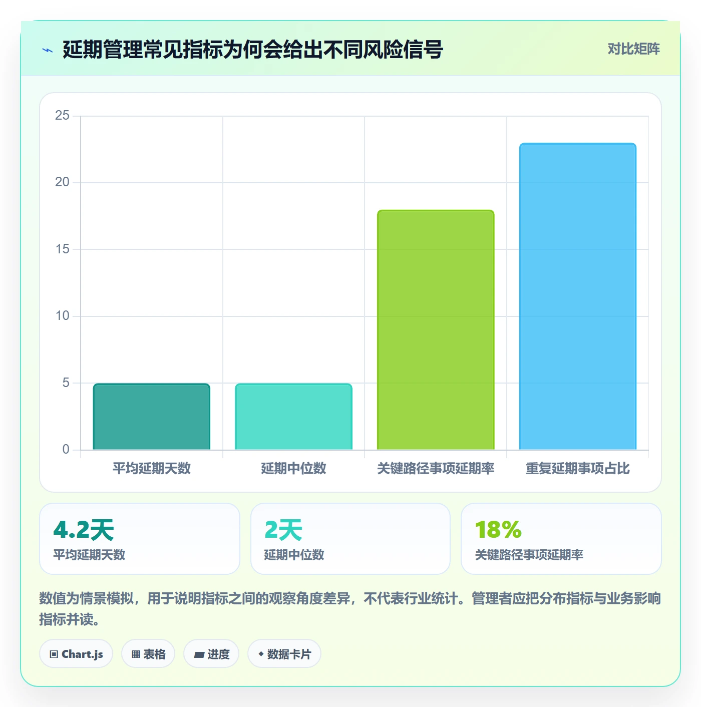The height and width of the screenshot is (707, 701).
Task: Click the y-axis value 0
Action: 66,449
